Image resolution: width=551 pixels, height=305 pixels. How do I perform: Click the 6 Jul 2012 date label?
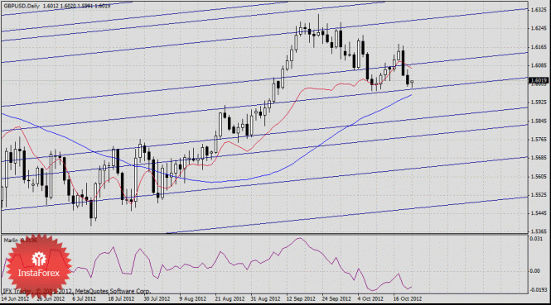point(84,299)
